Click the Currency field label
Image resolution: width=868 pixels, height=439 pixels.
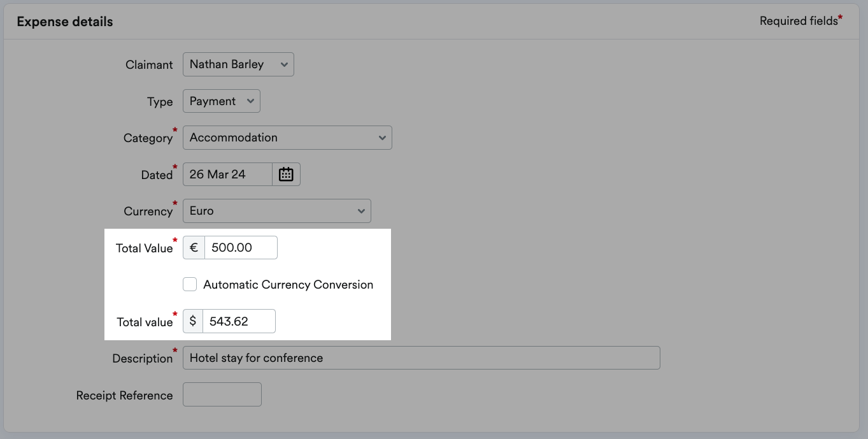point(148,212)
